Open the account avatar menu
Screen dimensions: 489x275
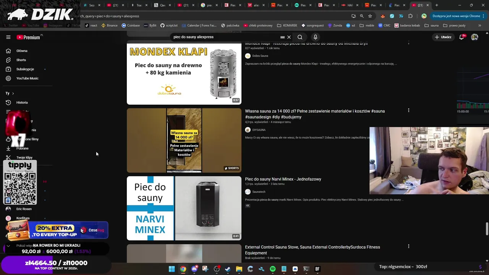point(474,37)
